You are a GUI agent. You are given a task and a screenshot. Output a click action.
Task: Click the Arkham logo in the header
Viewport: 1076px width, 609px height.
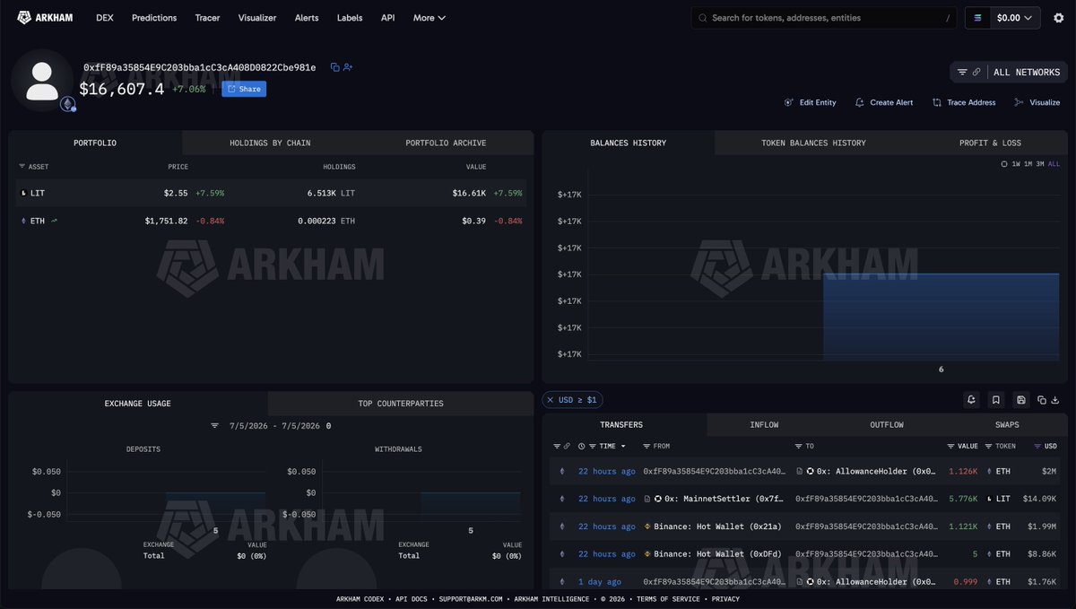pos(46,17)
